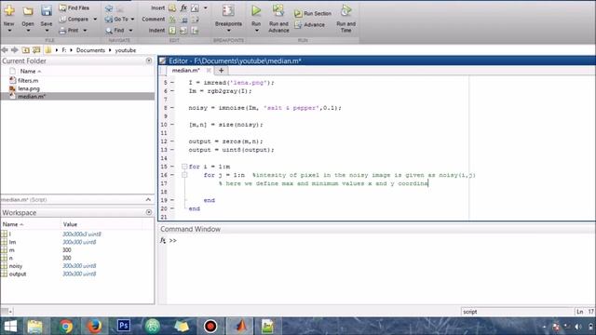Close the median.m editor tab
The width and height of the screenshot is (596, 335).
tap(209, 71)
